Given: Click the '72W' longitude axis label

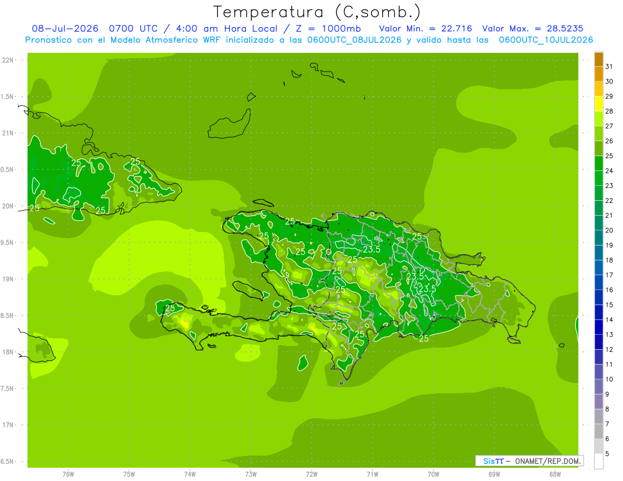Looking at the screenshot, I should 311,474.
